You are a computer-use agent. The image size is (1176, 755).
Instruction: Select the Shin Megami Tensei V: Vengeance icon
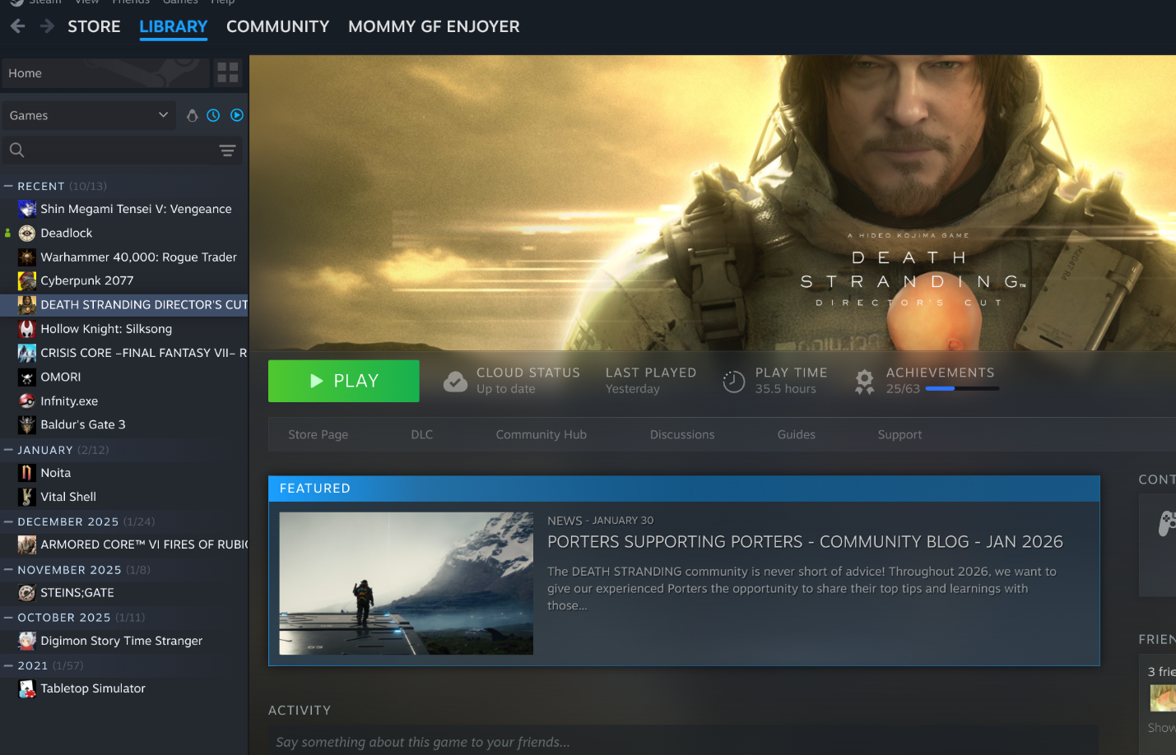tap(27, 209)
